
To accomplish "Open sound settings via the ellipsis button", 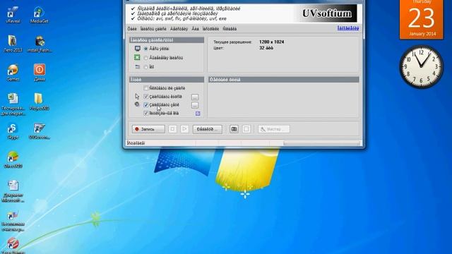I will [x=195, y=105].
